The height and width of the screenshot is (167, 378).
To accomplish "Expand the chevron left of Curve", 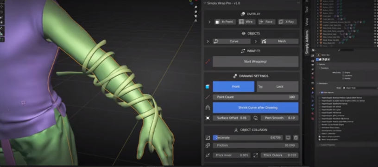I will 208,41.
